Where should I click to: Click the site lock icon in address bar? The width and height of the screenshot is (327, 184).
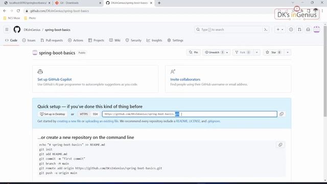click(27, 11)
